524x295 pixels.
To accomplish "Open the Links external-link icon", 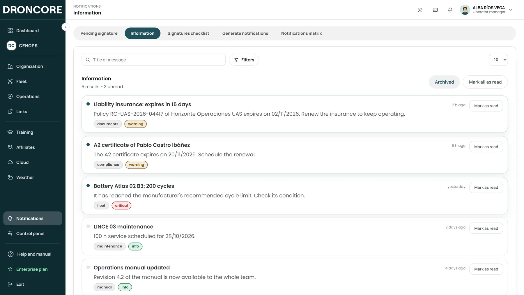I will pos(10,112).
